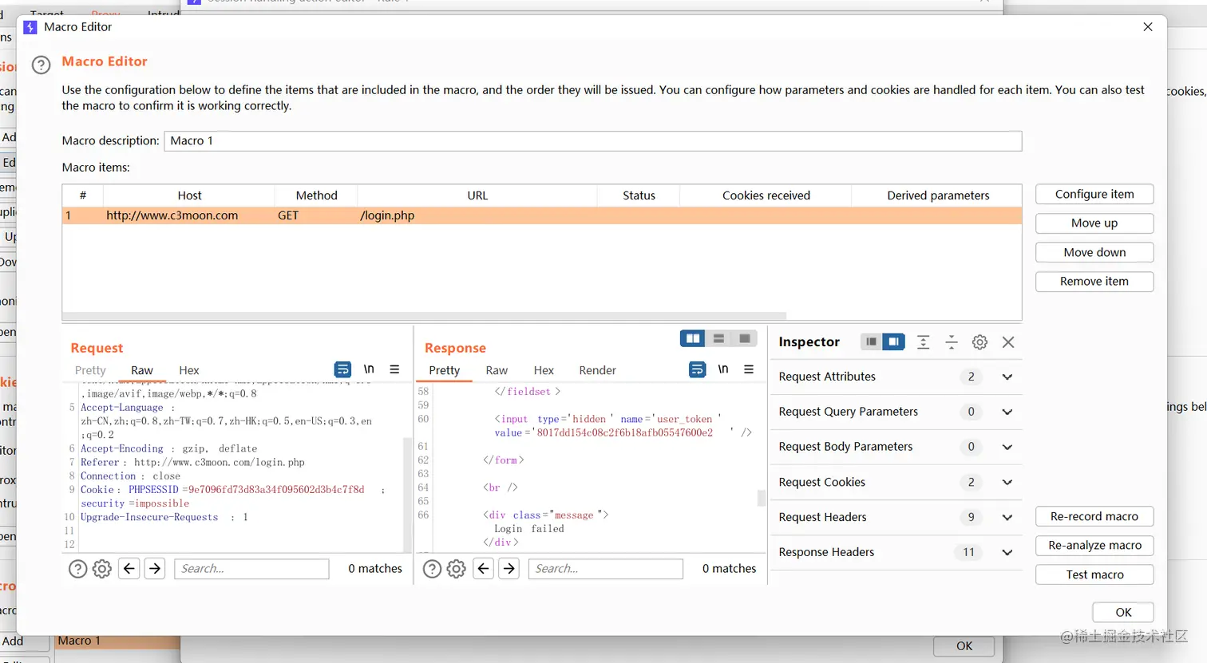This screenshot has width=1207, height=663.
Task: Close the Inspector panel
Action: (1008, 342)
